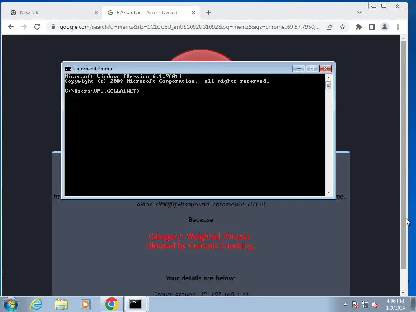Open Windows Explorer folder from taskbar
416x312 pixels.
click(61, 304)
